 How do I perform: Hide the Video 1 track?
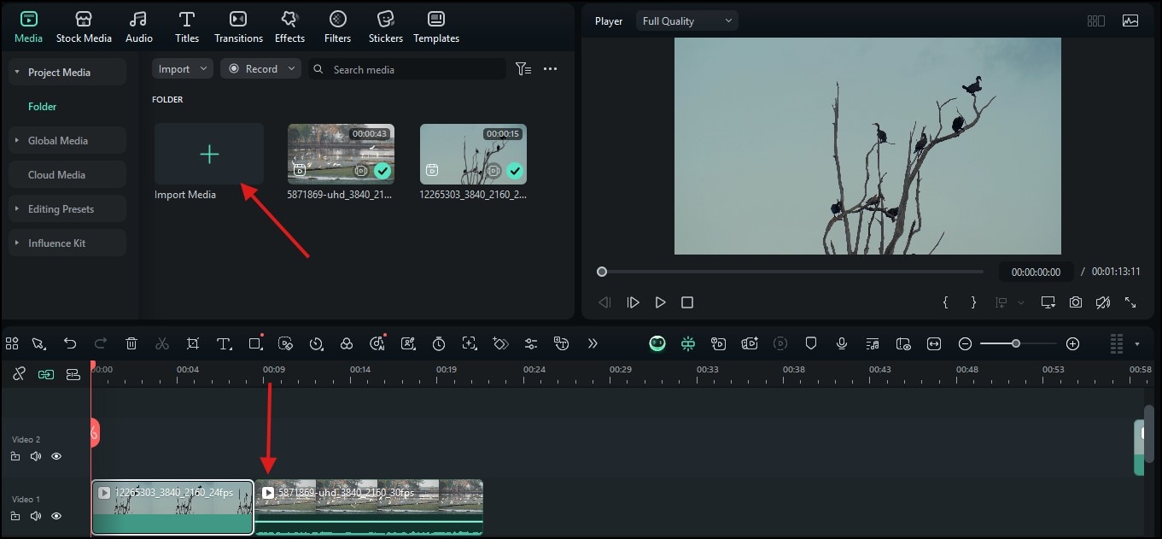pyautogui.click(x=56, y=516)
